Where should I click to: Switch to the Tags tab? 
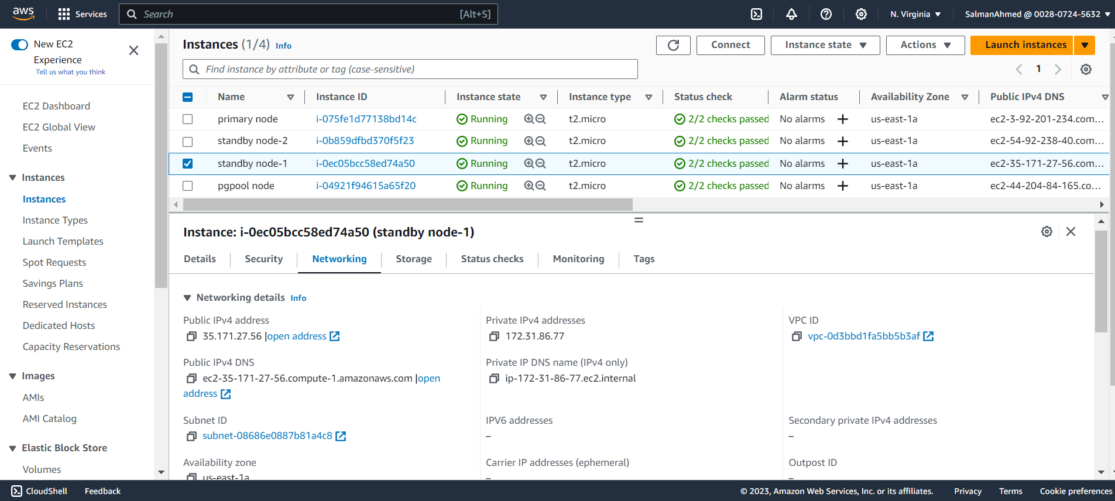click(644, 259)
